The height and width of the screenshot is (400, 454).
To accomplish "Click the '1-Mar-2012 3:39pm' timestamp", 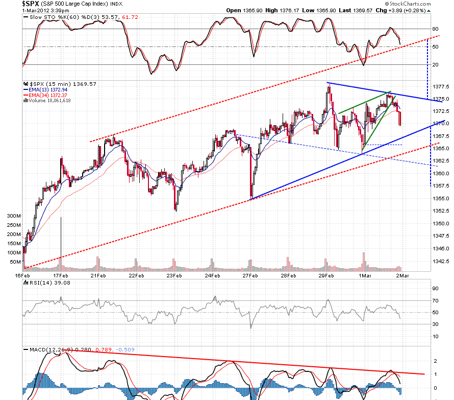I will (x=45, y=10).
